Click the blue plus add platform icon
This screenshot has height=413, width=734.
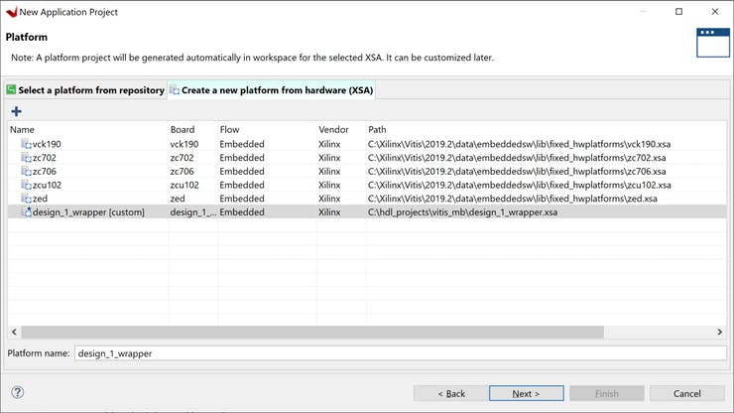16,111
